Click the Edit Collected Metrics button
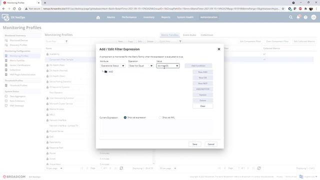Viewport: 320px width, 180px height. pyautogui.click(x=304, y=41)
